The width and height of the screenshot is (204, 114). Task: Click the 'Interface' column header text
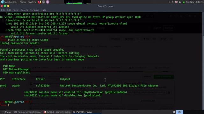click(19, 79)
